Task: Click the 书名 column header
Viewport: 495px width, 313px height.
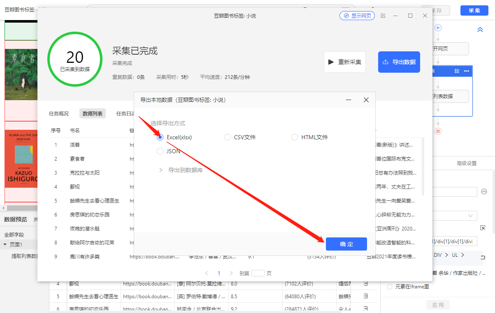Action: click(75, 130)
